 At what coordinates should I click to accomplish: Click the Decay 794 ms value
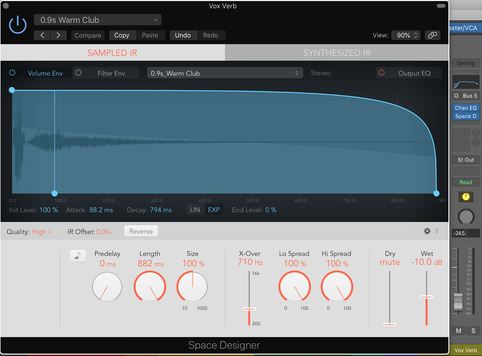pos(161,210)
